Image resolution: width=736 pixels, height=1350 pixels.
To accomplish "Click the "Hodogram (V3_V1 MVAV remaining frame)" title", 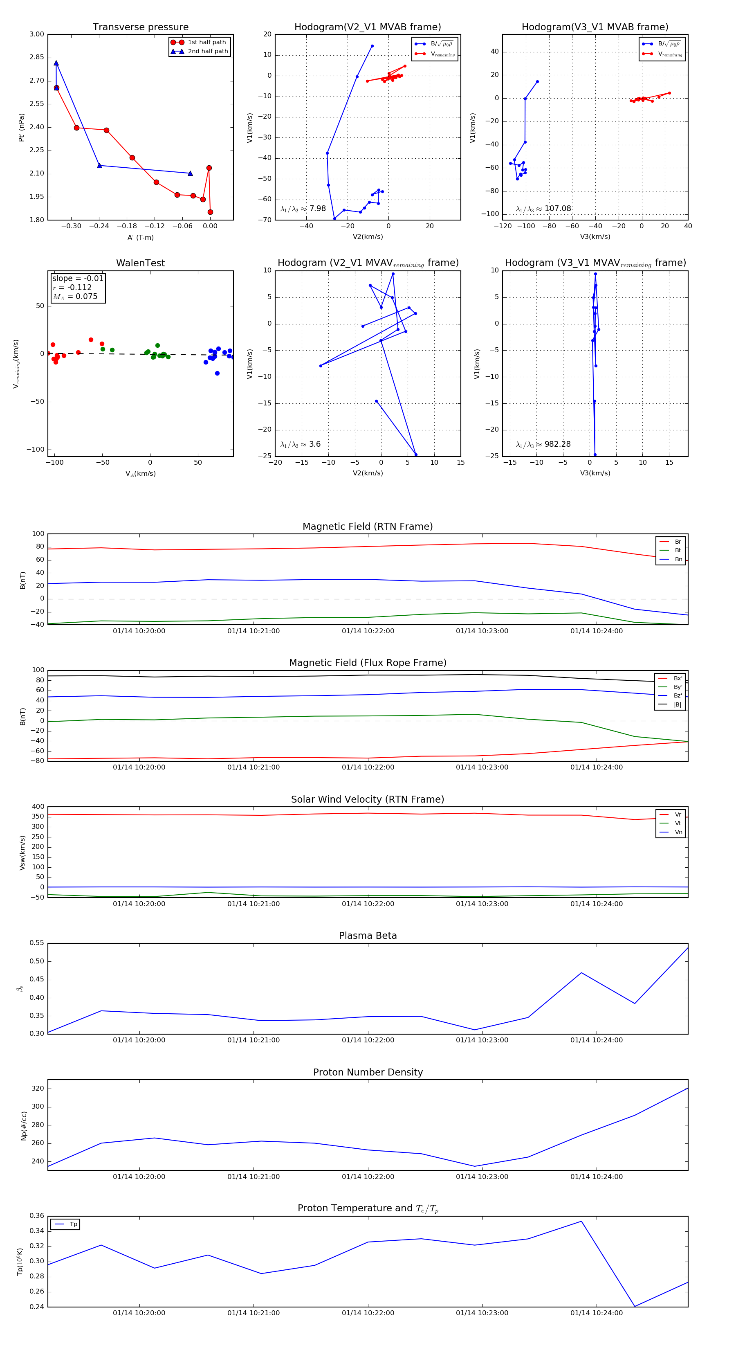I will pyautogui.click(x=595, y=263).
